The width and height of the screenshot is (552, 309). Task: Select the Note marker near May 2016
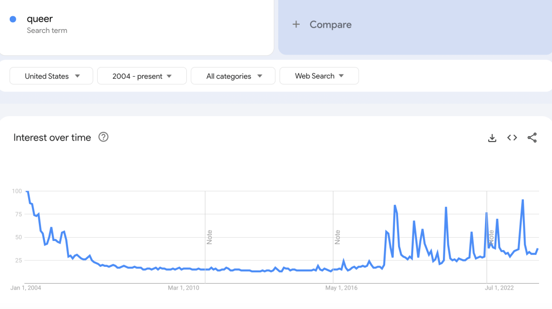[x=338, y=237]
